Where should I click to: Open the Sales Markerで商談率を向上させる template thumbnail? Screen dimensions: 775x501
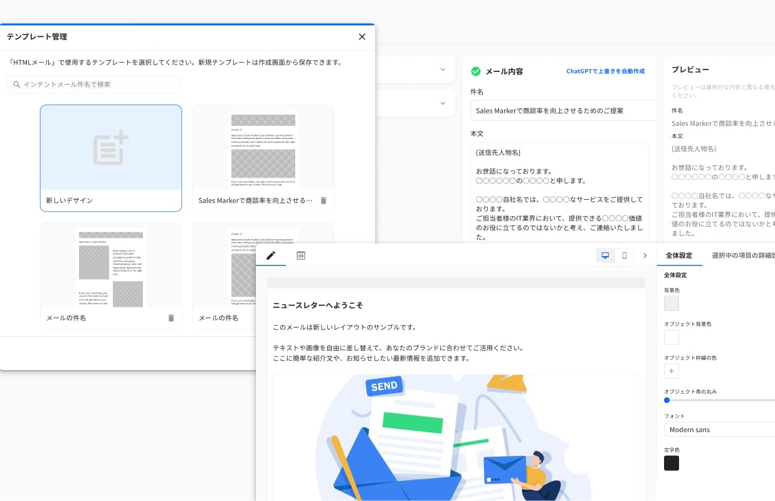click(x=263, y=148)
